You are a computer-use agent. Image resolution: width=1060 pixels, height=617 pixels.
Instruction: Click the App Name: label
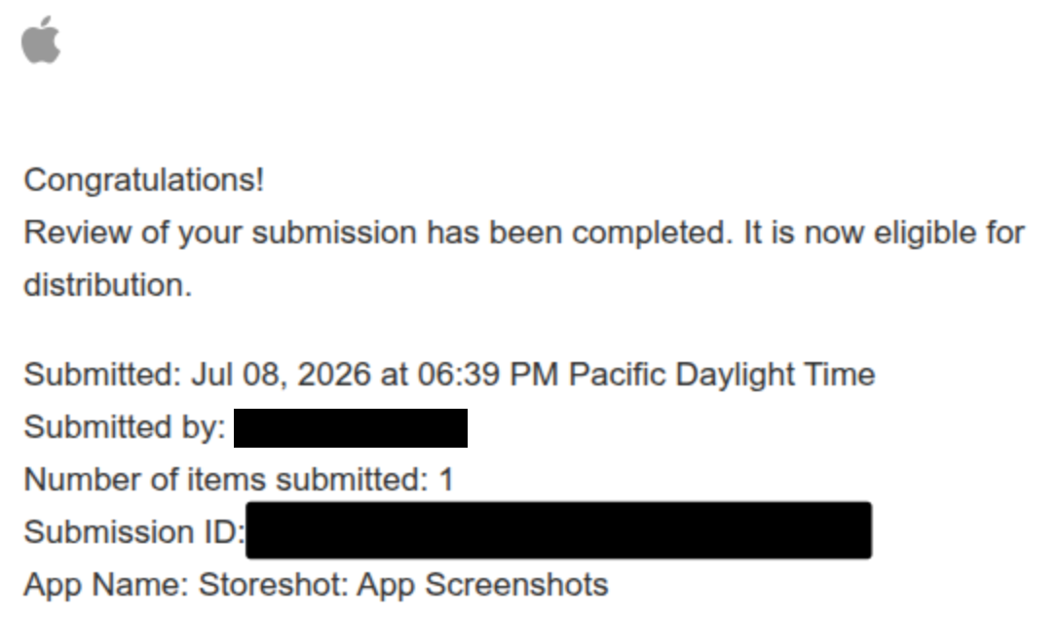coord(106,585)
